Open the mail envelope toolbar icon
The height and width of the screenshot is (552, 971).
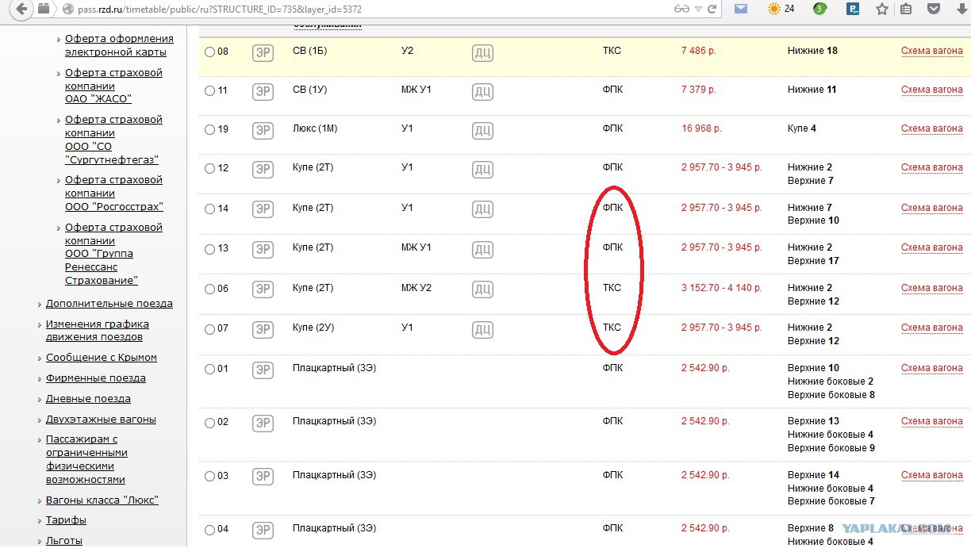pos(741,10)
